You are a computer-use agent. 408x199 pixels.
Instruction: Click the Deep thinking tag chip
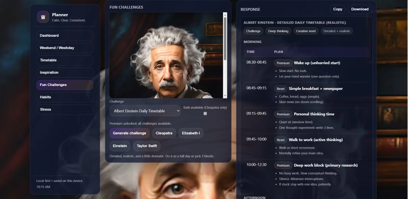click(x=278, y=31)
